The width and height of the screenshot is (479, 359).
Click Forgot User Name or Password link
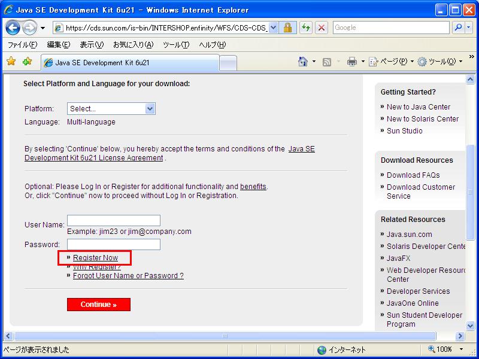click(128, 276)
